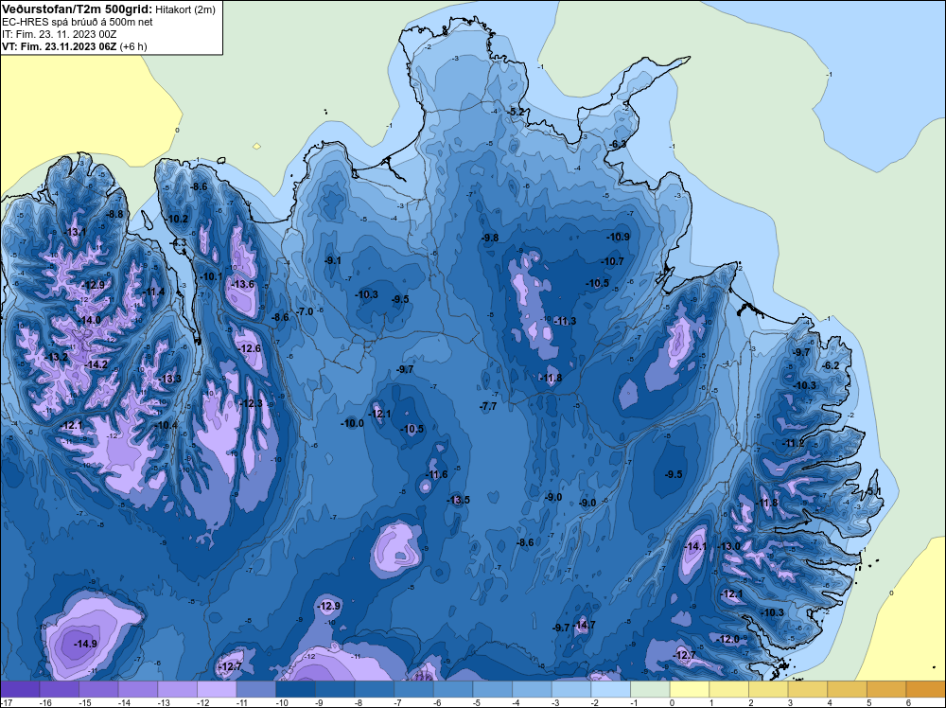
Task: Click the -12.0 temperature label
Action: coord(728,640)
